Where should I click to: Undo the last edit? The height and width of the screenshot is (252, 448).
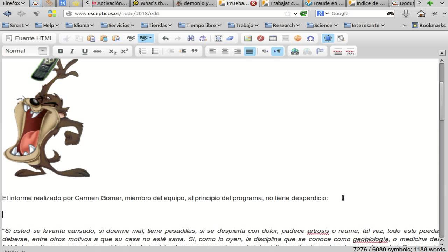[166, 38]
